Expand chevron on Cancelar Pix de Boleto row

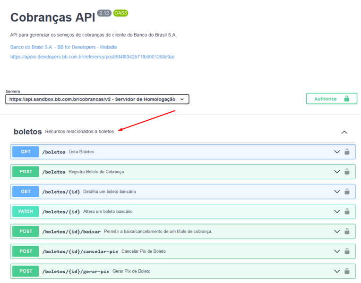pos(337,251)
